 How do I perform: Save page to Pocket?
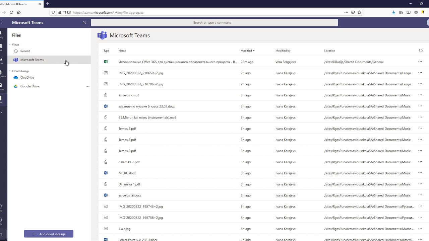click(353, 12)
